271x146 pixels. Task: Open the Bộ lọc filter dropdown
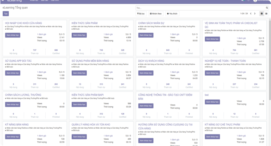[x=141, y=14]
